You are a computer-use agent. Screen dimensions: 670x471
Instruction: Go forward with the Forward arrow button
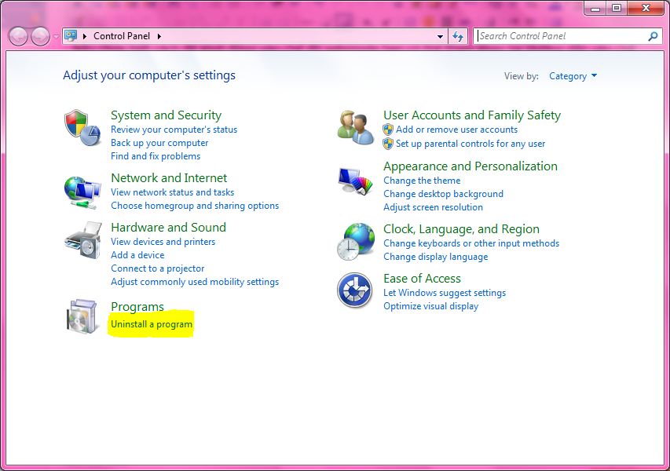click(41, 36)
